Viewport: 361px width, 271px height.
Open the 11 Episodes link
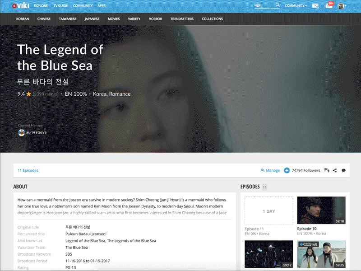(28, 170)
